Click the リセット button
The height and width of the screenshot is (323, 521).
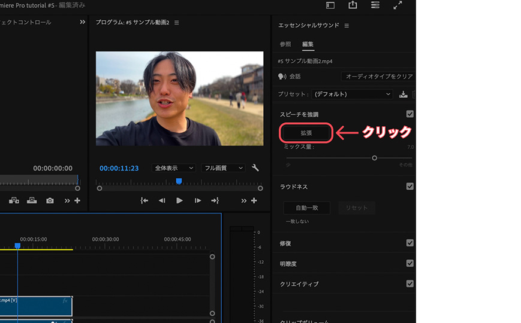[x=357, y=208]
